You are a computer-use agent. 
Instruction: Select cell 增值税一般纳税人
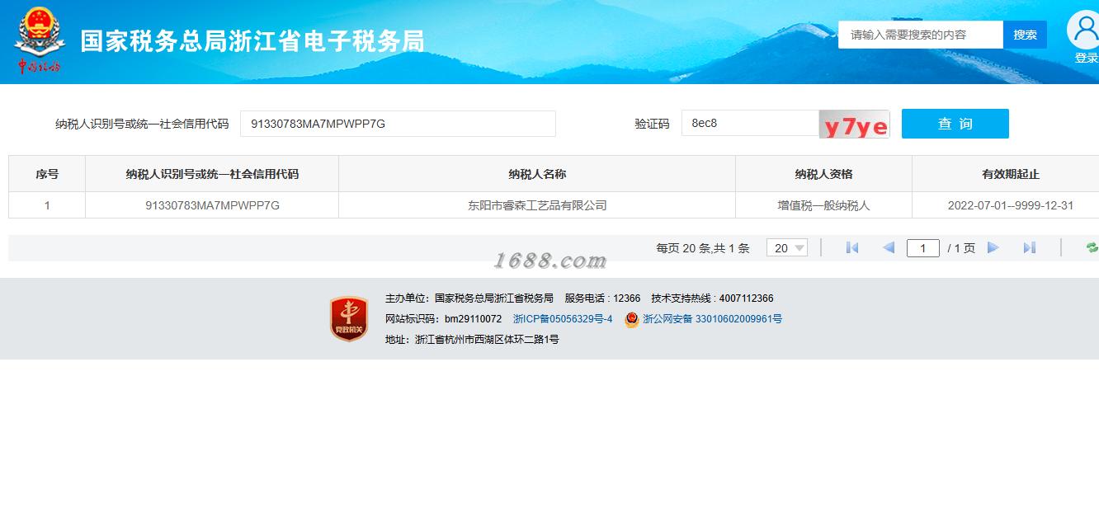(823, 205)
